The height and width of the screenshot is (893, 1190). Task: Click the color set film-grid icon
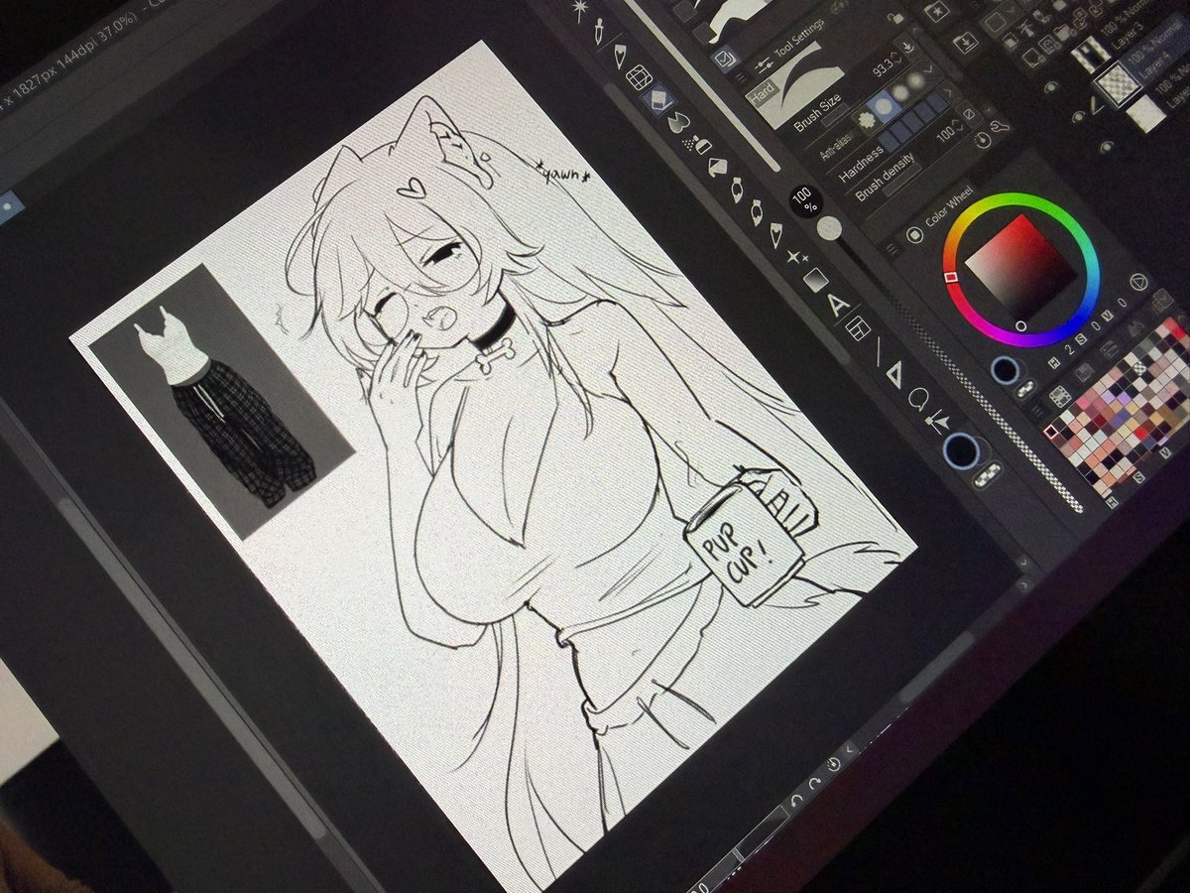coord(1060,397)
